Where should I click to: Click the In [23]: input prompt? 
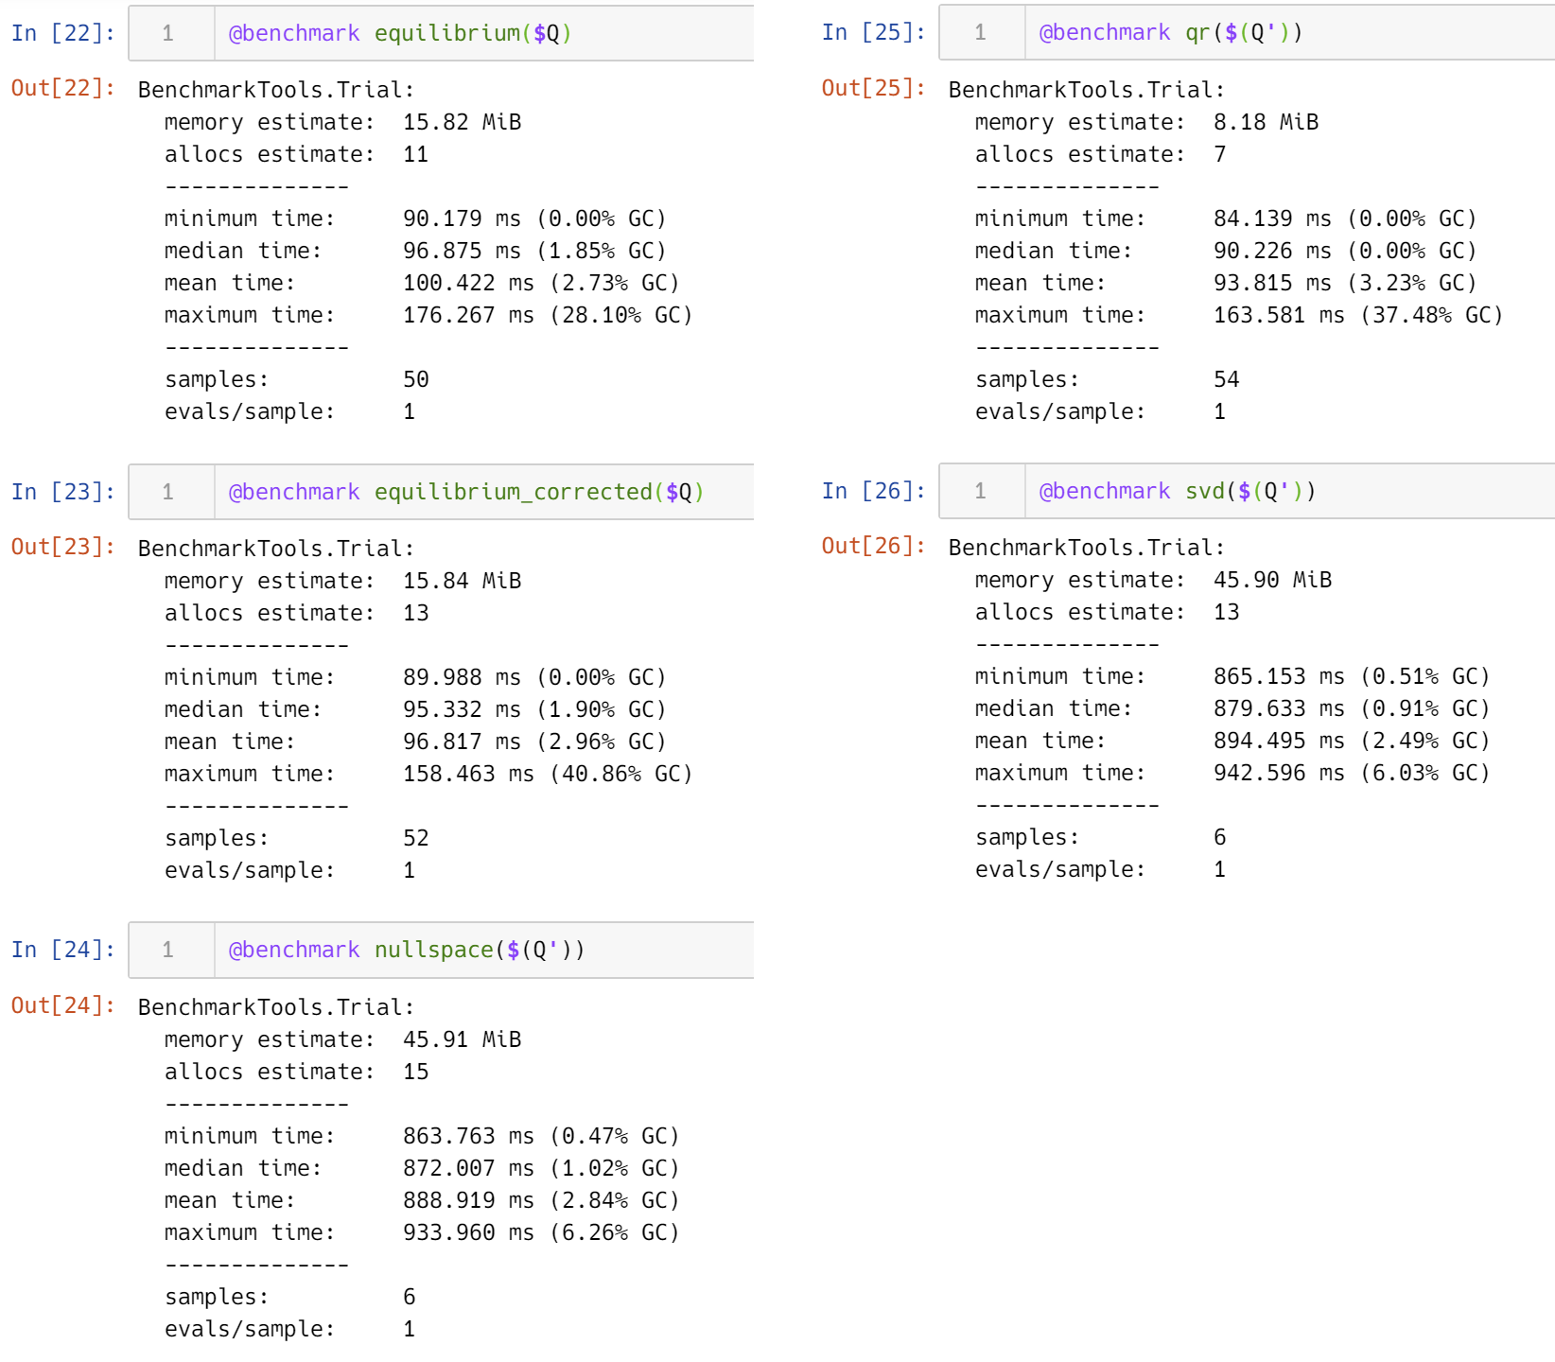[x=63, y=492]
